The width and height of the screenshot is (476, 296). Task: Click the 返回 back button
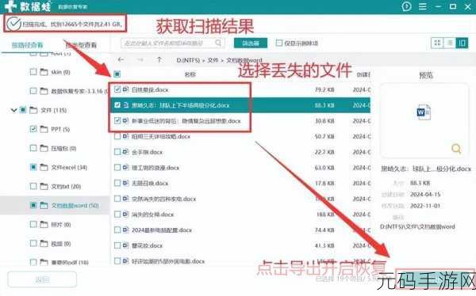click(42, 279)
